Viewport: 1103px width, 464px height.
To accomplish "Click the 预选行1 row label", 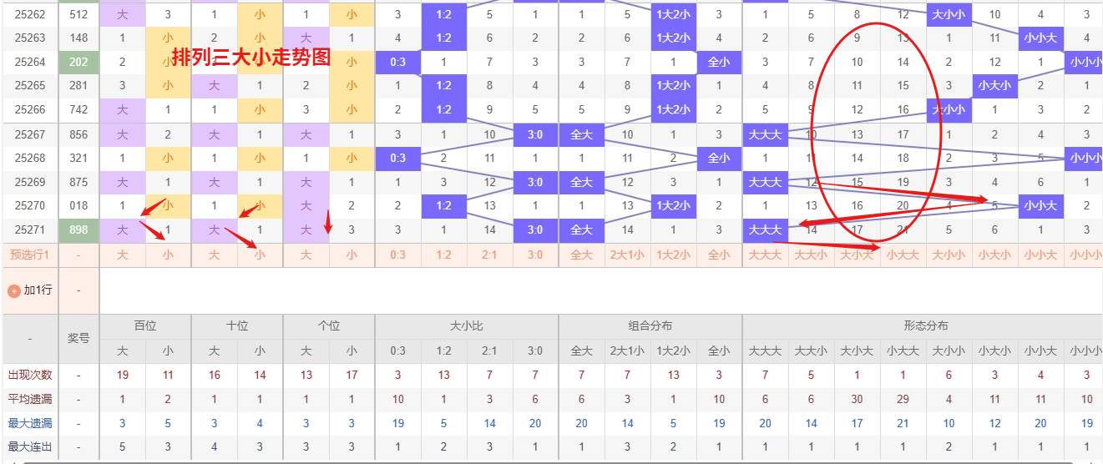I will 29,255.
